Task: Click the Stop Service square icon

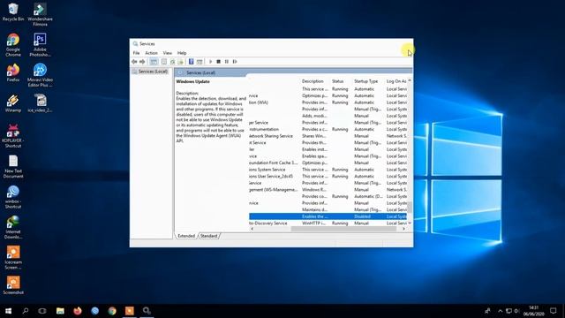Action: click(218, 62)
